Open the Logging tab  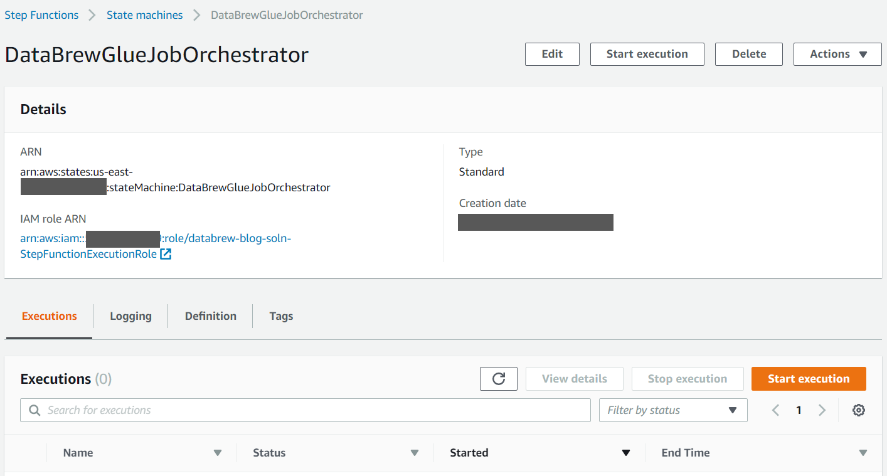[130, 316]
